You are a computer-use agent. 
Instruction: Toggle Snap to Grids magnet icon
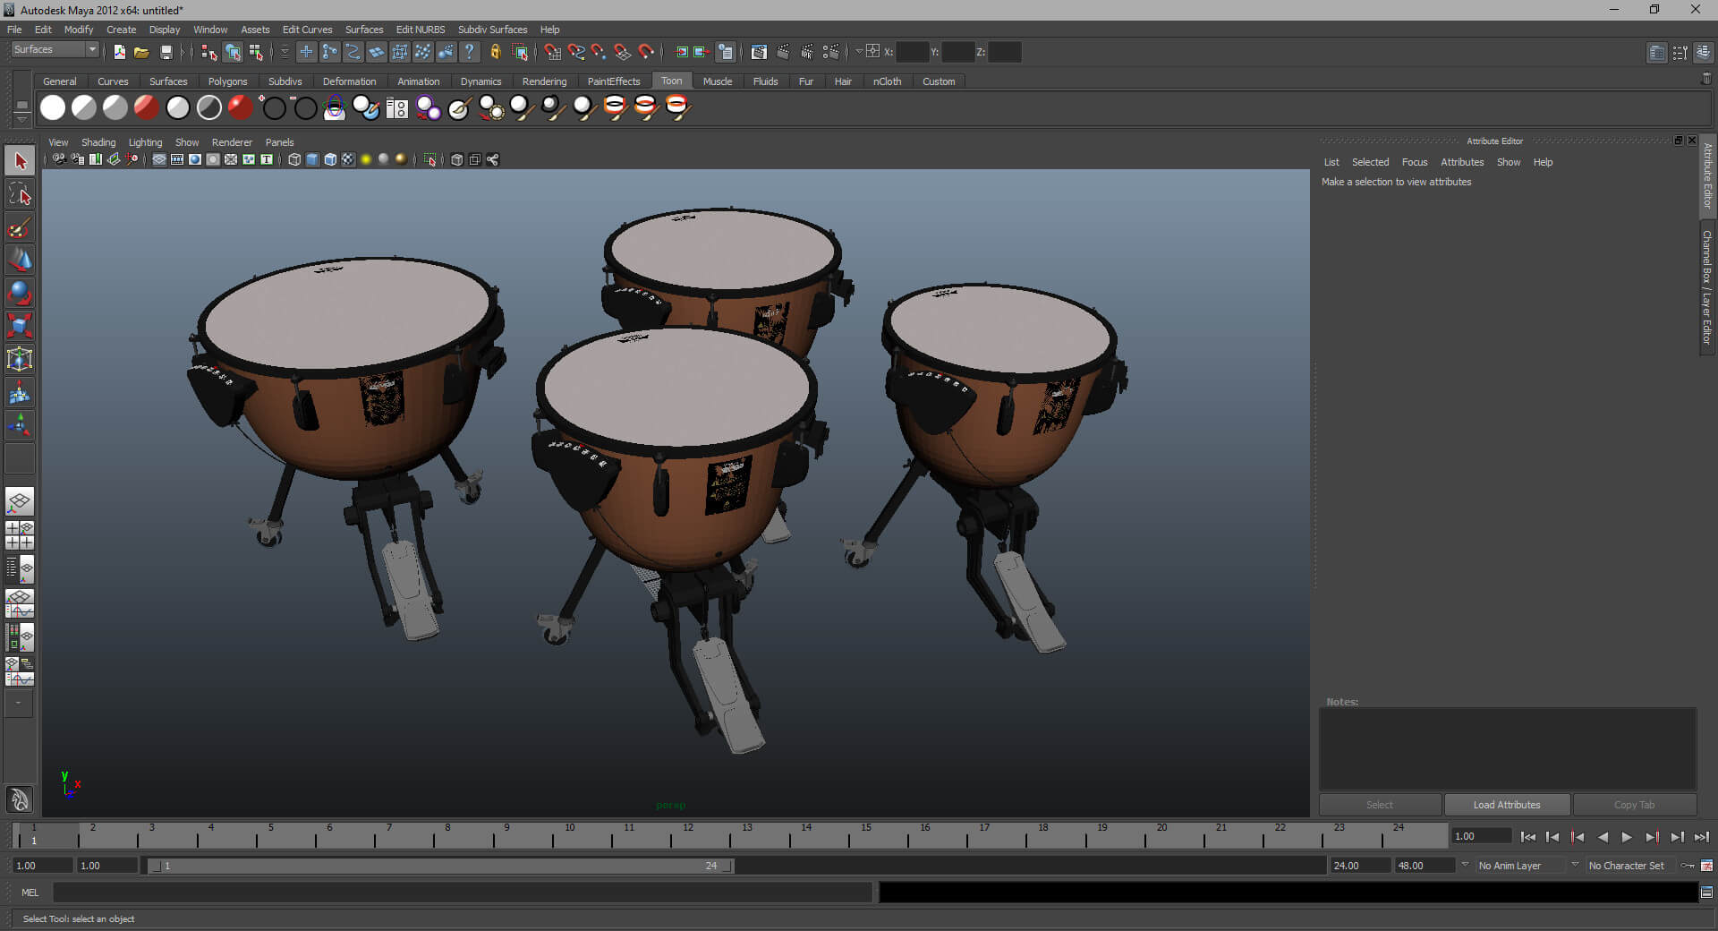552,53
